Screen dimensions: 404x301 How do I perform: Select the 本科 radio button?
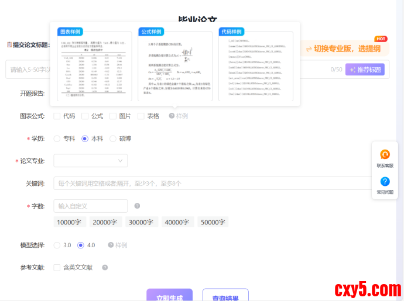(x=85, y=139)
